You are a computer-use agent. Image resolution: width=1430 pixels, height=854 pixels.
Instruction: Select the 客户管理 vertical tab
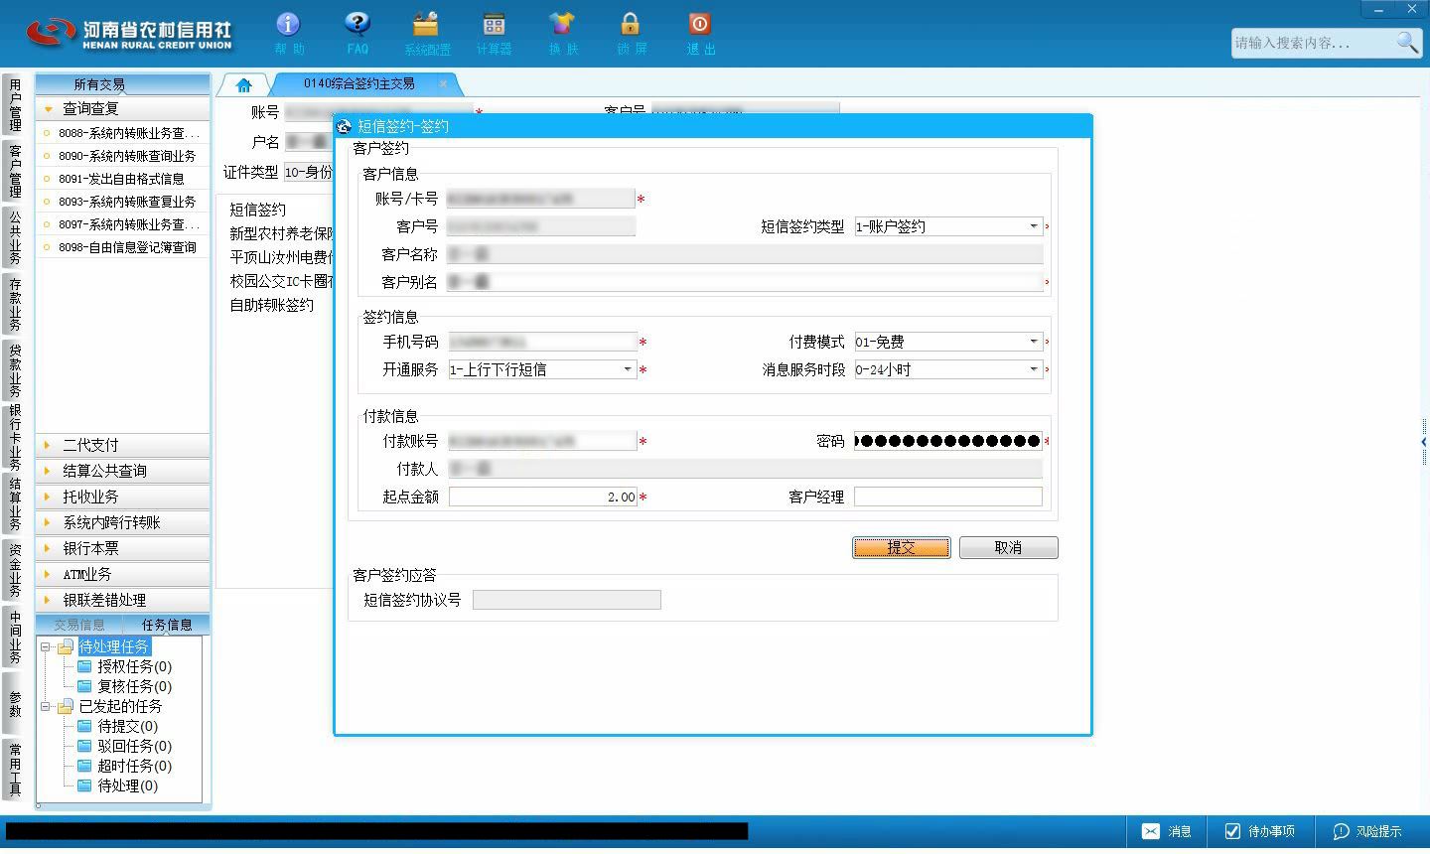[15, 171]
